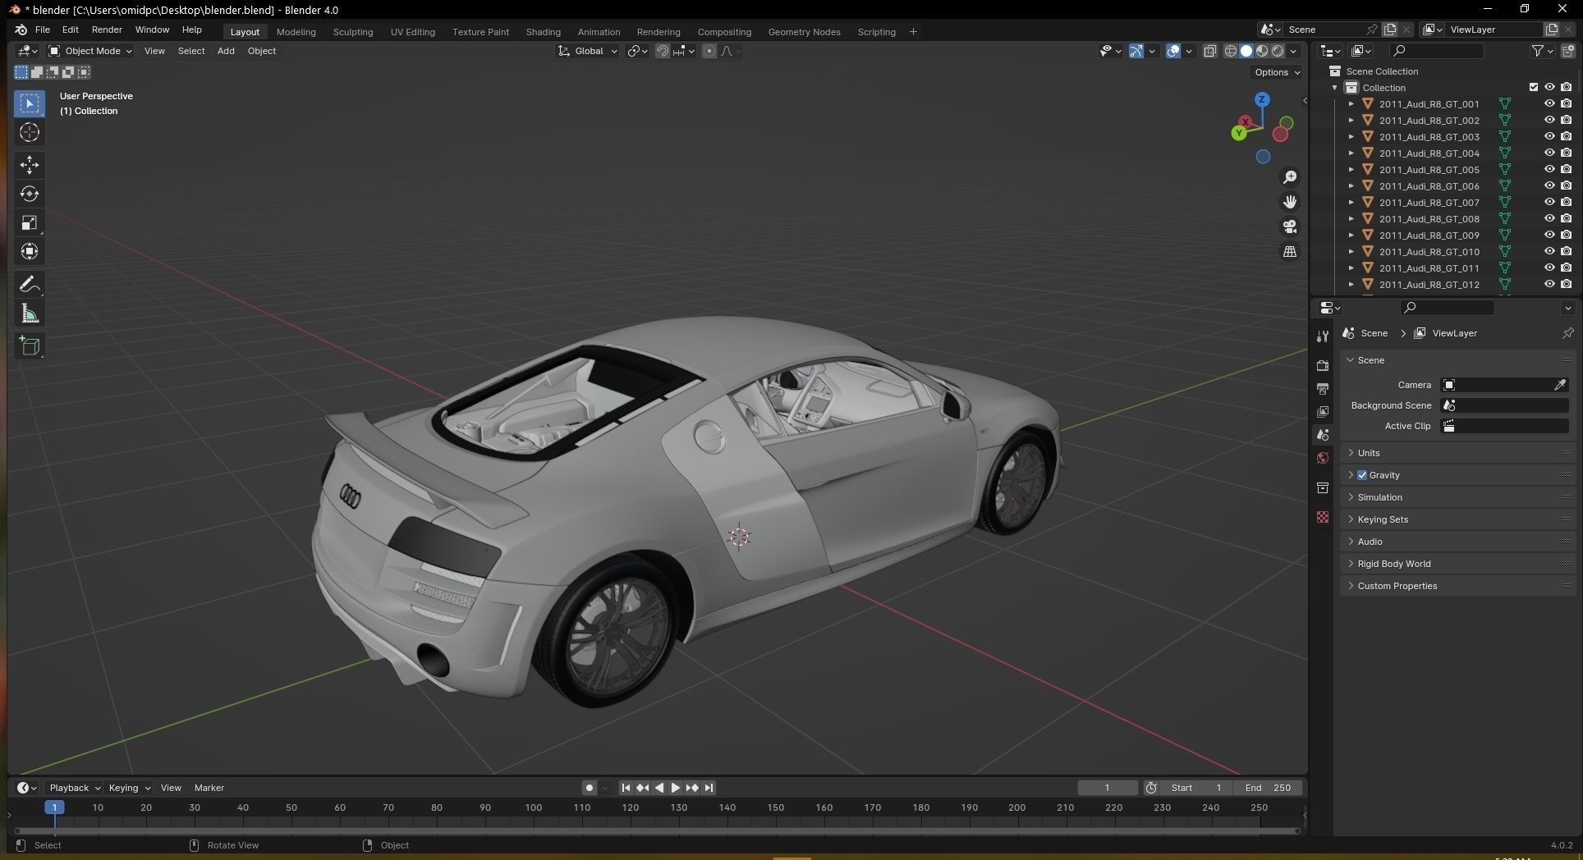Select the Measure tool
1583x860 pixels.
(x=30, y=313)
